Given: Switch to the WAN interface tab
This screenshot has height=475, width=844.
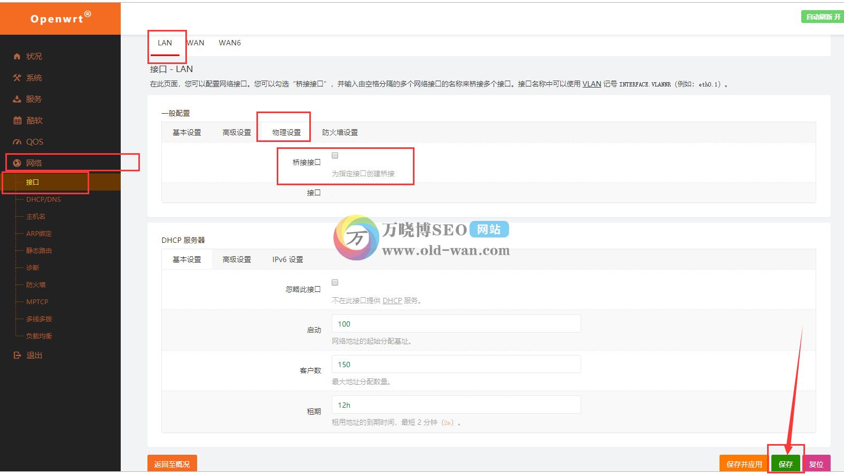Looking at the screenshot, I should point(196,43).
